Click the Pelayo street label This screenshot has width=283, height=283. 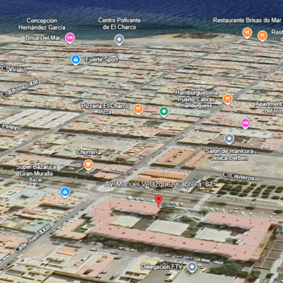[11, 127]
